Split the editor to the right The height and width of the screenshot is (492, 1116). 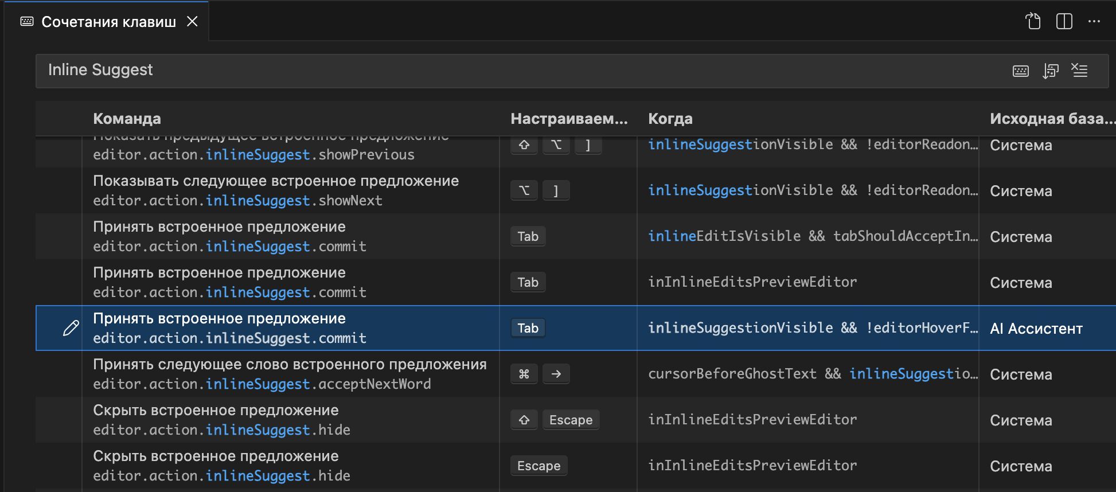(x=1064, y=21)
